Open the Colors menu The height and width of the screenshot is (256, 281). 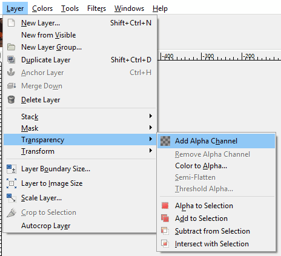pos(42,8)
